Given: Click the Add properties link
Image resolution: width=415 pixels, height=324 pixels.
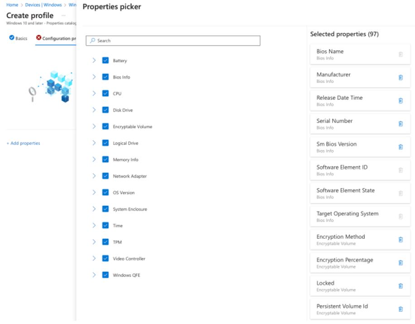Looking at the screenshot, I should (23, 143).
